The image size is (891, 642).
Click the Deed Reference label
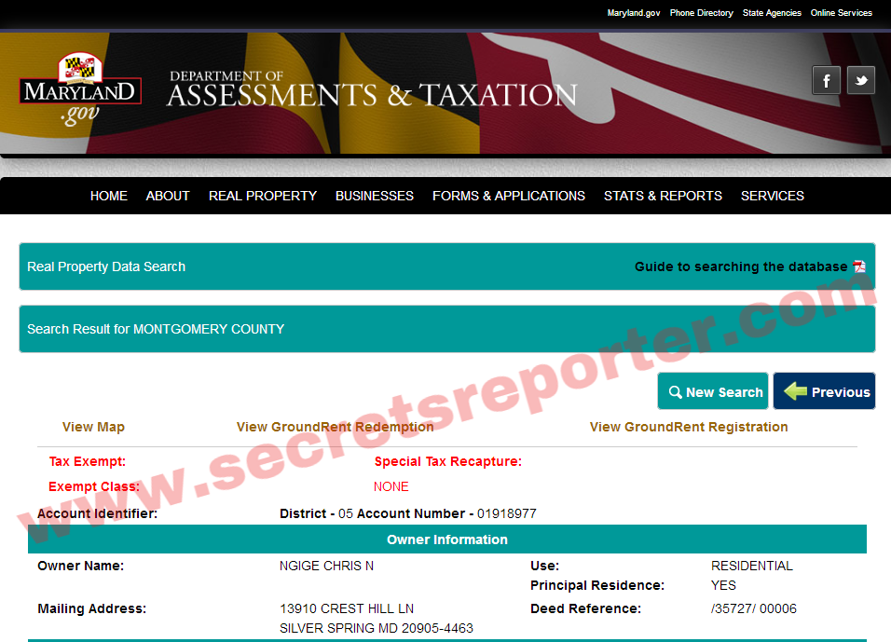(x=585, y=608)
